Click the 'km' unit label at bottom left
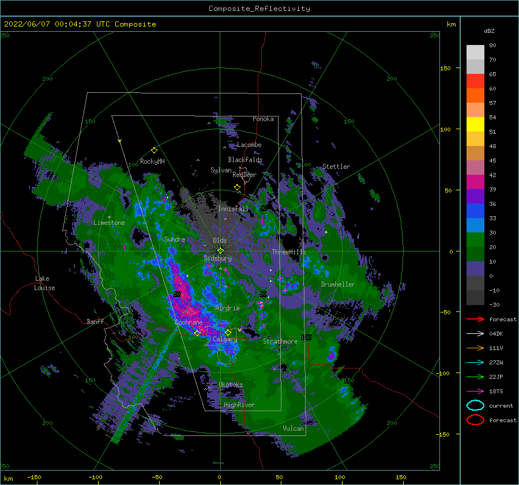Viewport: 519px width, 485px height. click(x=9, y=479)
